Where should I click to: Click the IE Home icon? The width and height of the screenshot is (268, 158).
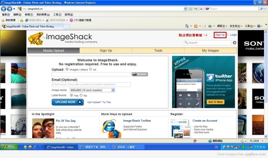187,26
